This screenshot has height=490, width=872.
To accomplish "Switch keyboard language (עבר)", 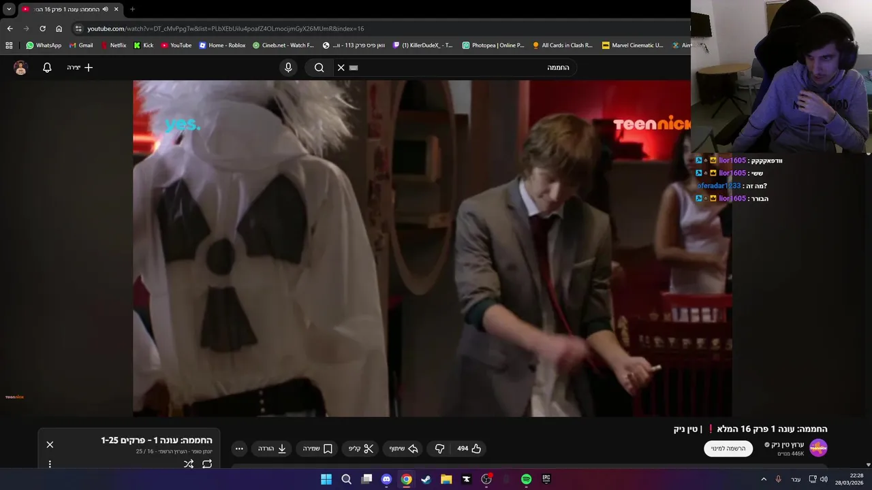I will tap(796, 479).
